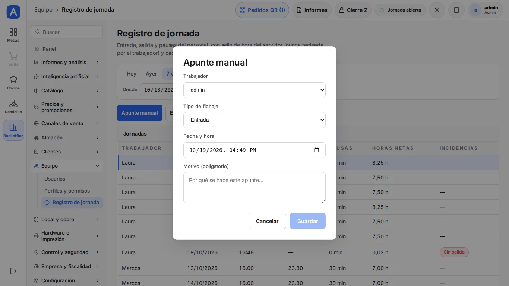Focus the Buscar search field
Image resolution: width=509 pixels, height=286 pixels.
point(67,32)
